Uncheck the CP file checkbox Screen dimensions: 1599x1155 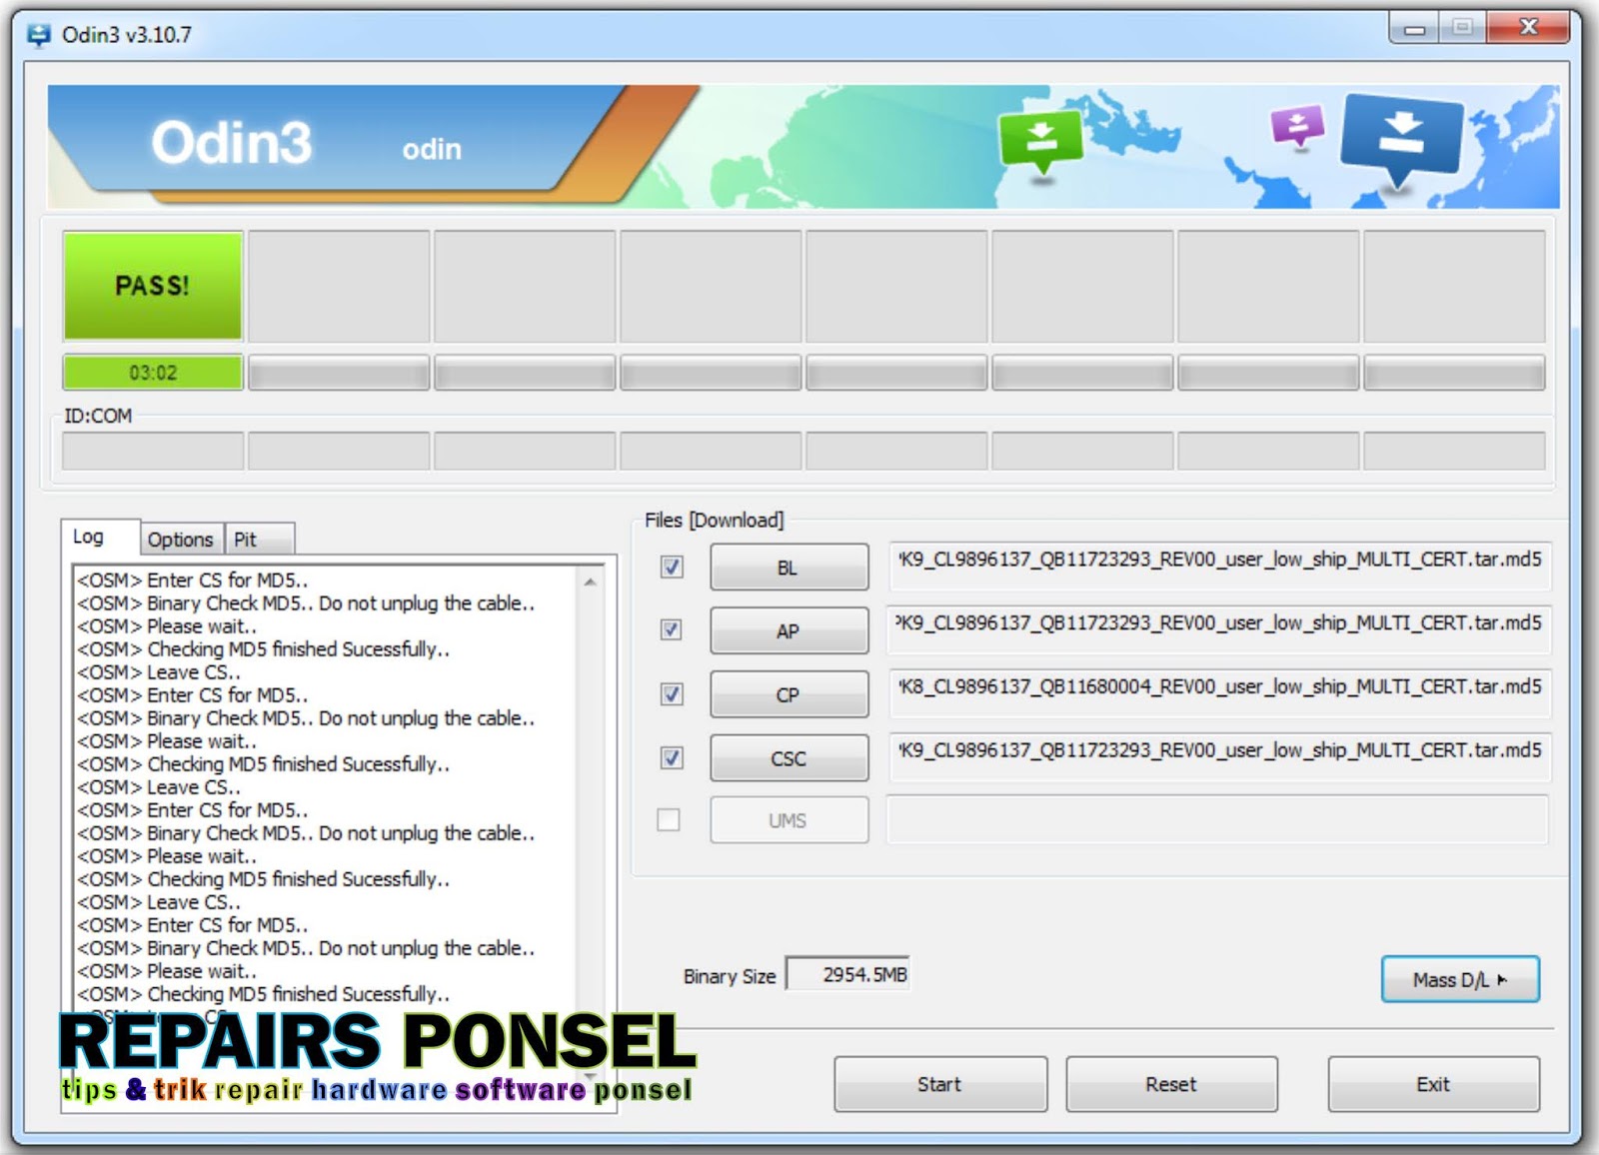pyautogui.click(x=672, y=694)
